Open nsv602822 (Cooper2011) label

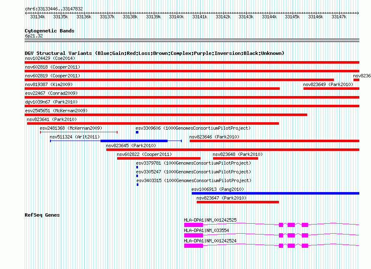(144, 154)
